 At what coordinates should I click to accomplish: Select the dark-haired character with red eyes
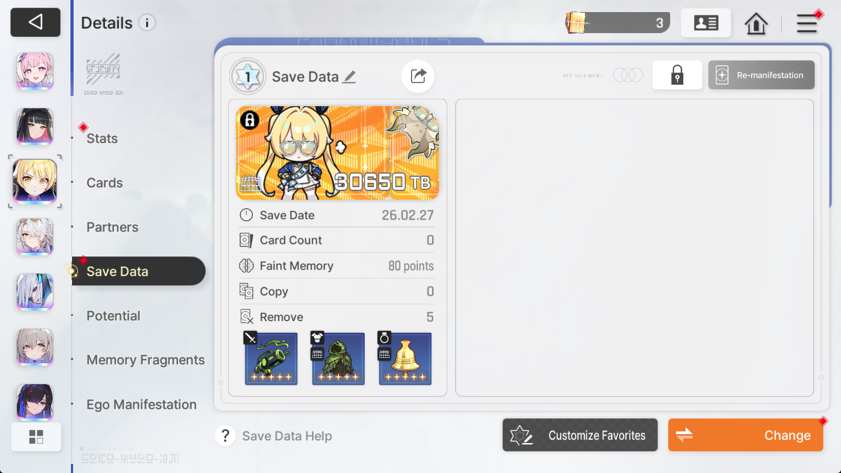coord(35,402)
